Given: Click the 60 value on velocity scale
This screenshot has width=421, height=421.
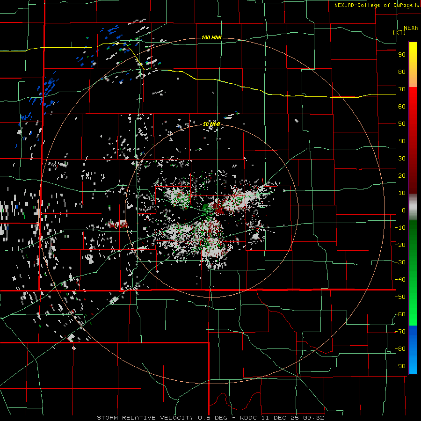Looking at the screenshot, I should point(402,107).
